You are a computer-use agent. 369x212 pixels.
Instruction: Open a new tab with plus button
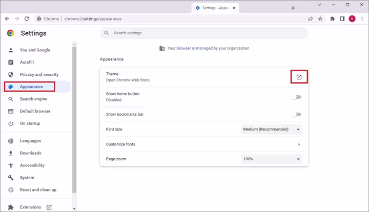293,8
